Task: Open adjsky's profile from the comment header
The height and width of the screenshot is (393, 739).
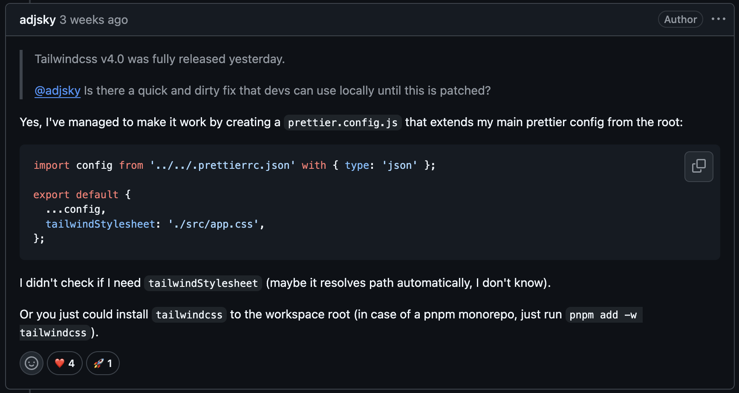Action: 38,20
